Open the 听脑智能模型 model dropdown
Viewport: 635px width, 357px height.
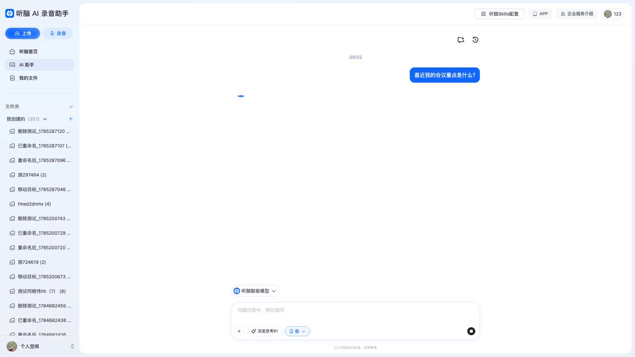pos(255,291)
